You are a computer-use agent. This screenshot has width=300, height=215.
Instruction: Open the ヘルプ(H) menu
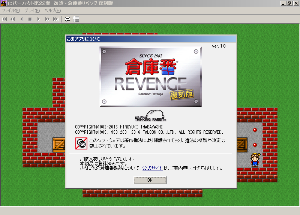tap(52, 10)
